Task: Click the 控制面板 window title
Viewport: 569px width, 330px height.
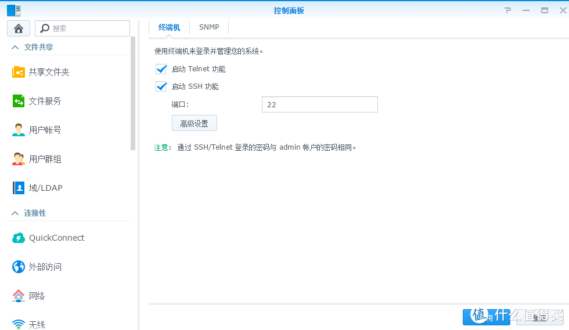Action: (289, 10)
